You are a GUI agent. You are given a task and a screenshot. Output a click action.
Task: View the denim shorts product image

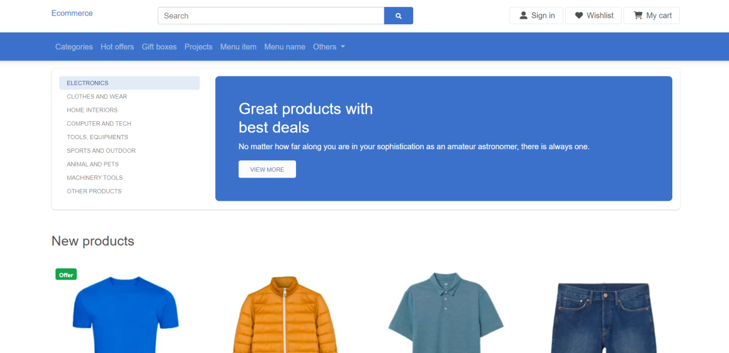coord(604,318)
